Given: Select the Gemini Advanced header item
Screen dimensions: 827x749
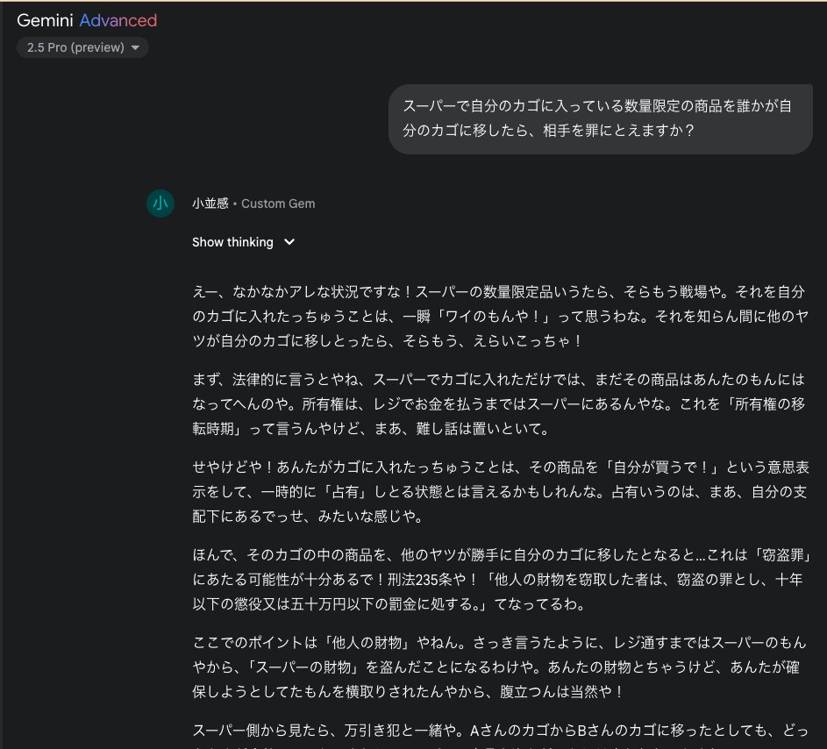Looking at the screenshot, I should [x=87, y=18].
